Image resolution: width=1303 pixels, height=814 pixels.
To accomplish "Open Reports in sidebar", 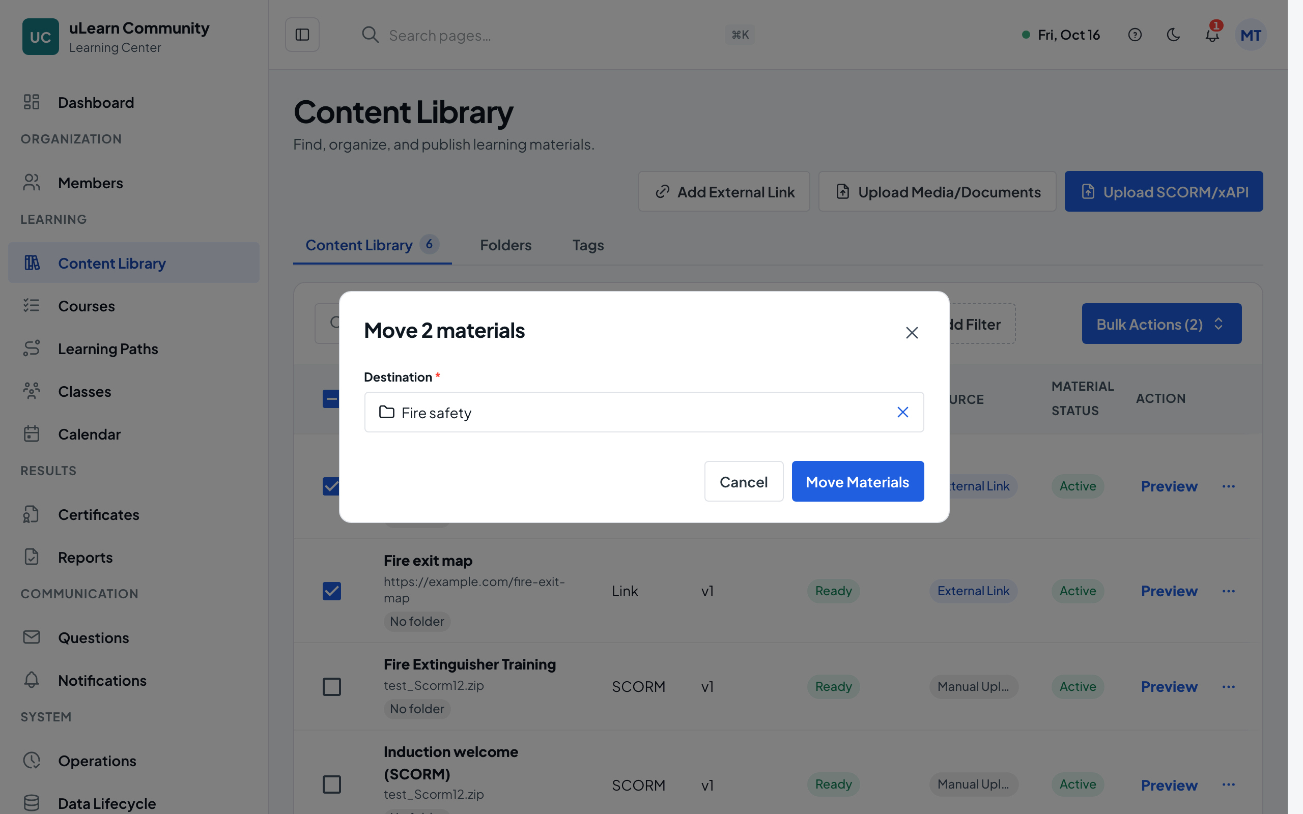I will (133, 557).
